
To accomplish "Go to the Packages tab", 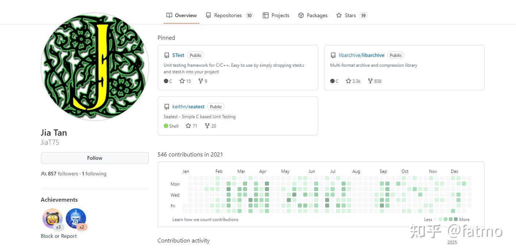I will pyautogui.click(x=313, y=15).
